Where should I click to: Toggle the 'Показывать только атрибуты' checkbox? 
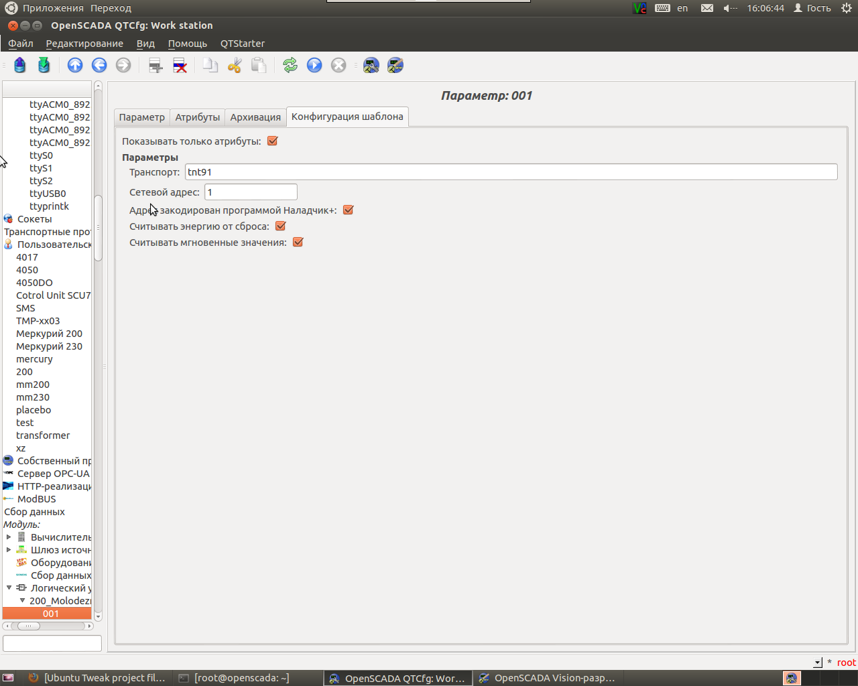[x=272, y=141]
